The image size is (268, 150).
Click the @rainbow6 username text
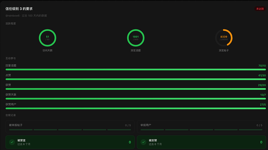pos(12,16)
